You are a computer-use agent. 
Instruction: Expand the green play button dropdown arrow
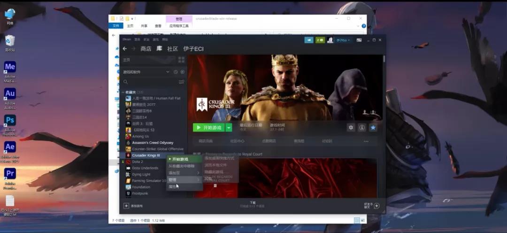[x=229, y=127]
